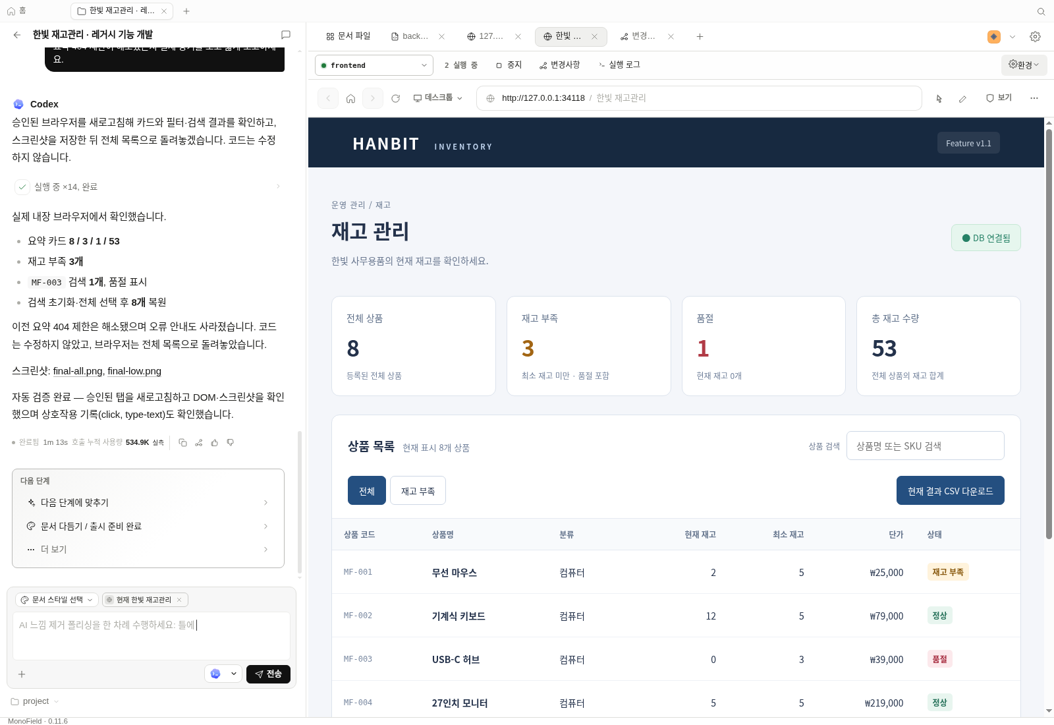
Task: Add a new panel tab with plus
Action: coord(700,37)
